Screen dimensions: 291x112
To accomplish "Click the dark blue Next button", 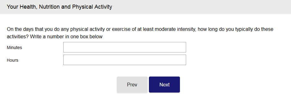I will [x=164, y=85].
